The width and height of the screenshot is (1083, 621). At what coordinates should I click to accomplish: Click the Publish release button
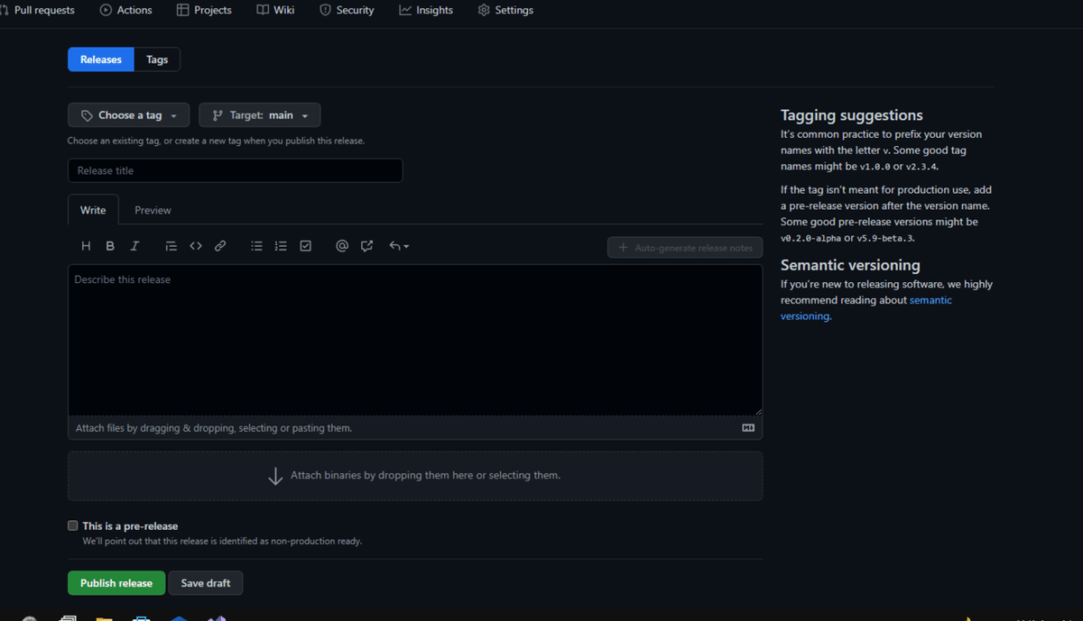(x=116, y=583)
